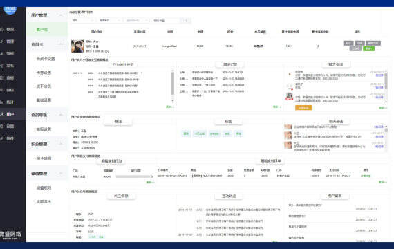Click the customer avatar photo thumbnail
The image size is (394, 249).
pos(77,46)
